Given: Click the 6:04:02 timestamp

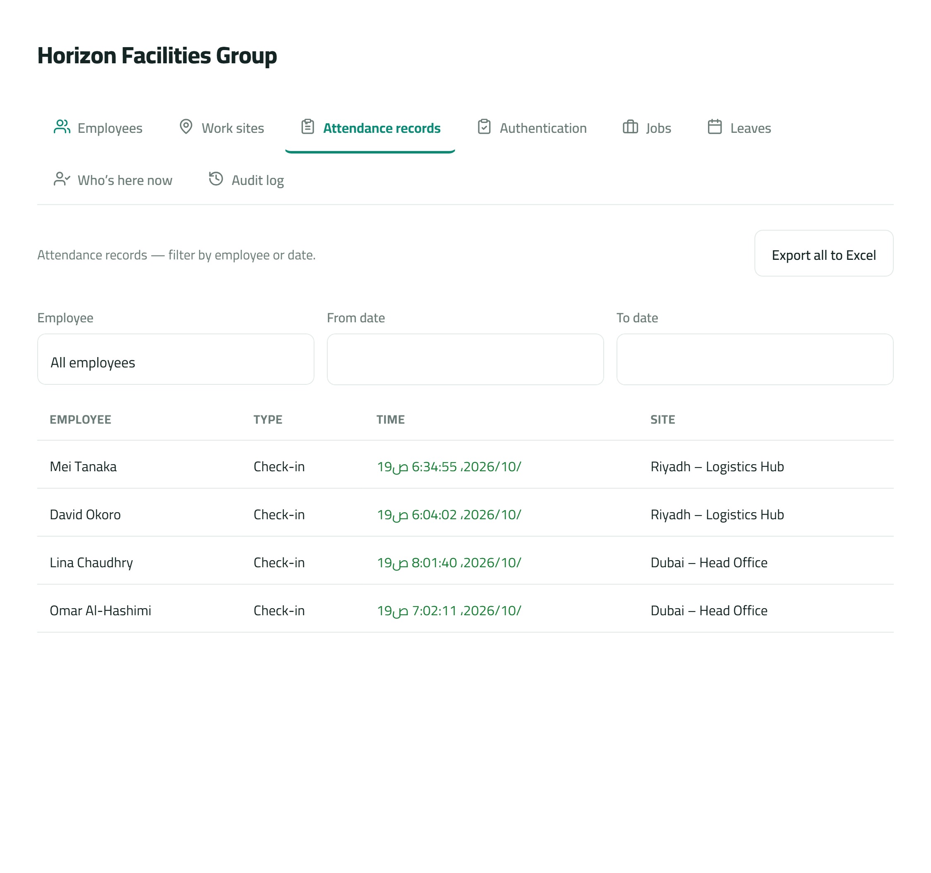Looking at the screenshot, I should pos(449,515).
